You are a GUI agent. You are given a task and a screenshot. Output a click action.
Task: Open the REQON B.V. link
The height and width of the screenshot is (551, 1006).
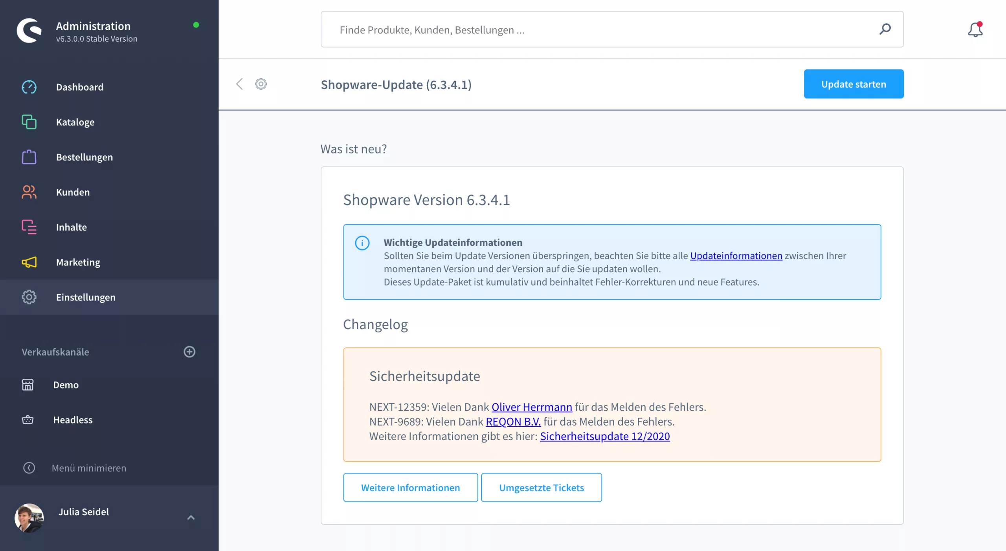513,422
